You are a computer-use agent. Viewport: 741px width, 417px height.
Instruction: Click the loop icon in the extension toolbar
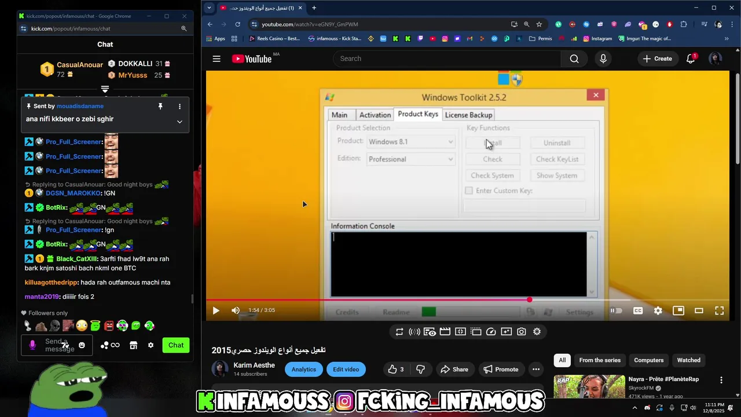[399, 332]
